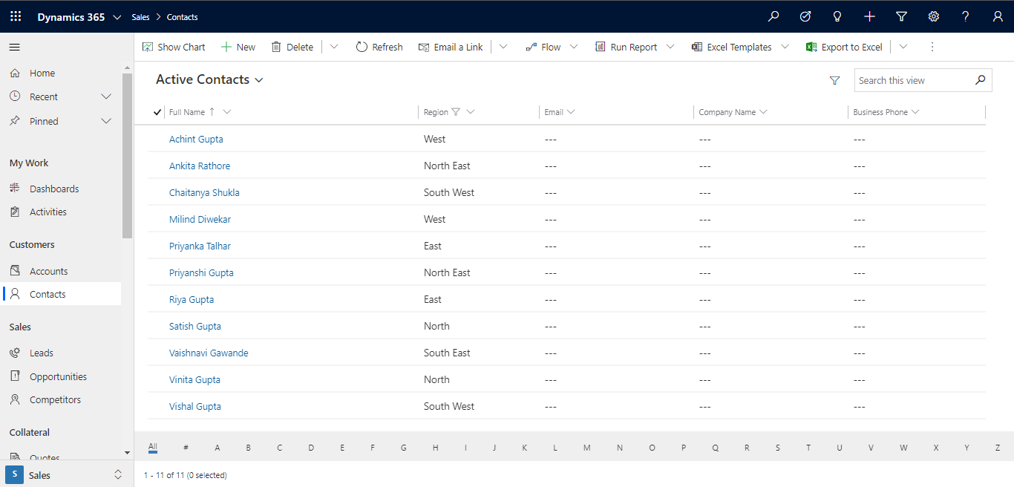Click the Flow command
The height and width of the screenshot is (487, 1014).
point(543,47)
